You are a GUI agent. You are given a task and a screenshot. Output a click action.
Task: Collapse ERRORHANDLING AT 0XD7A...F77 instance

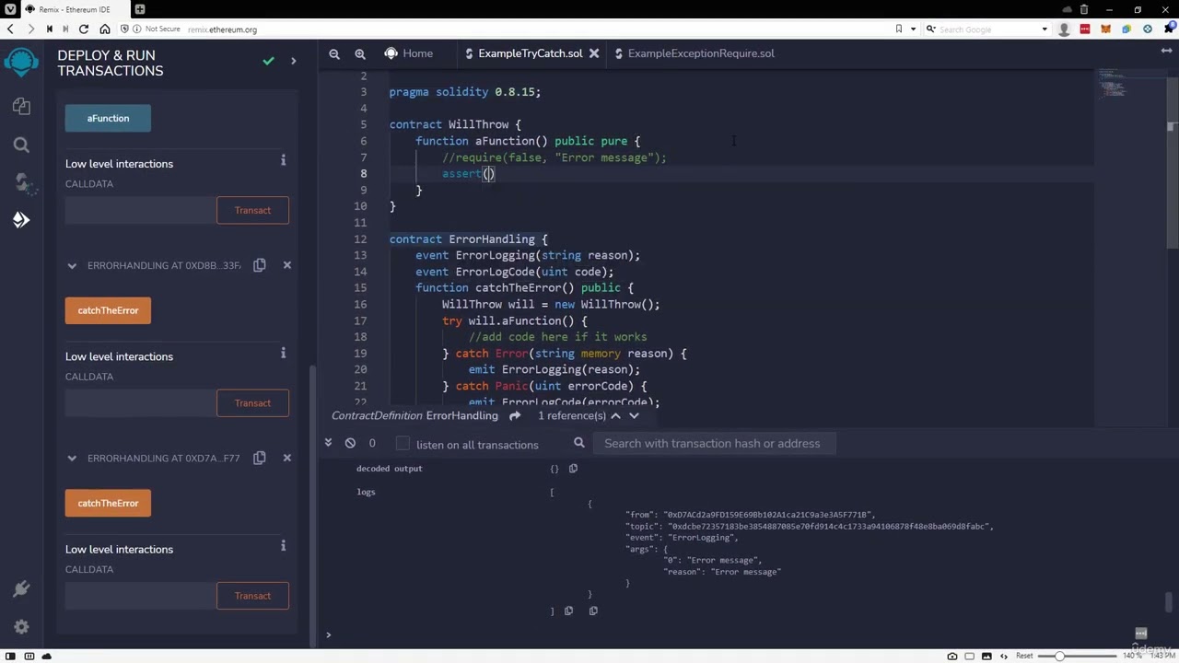tap(72, 459)
